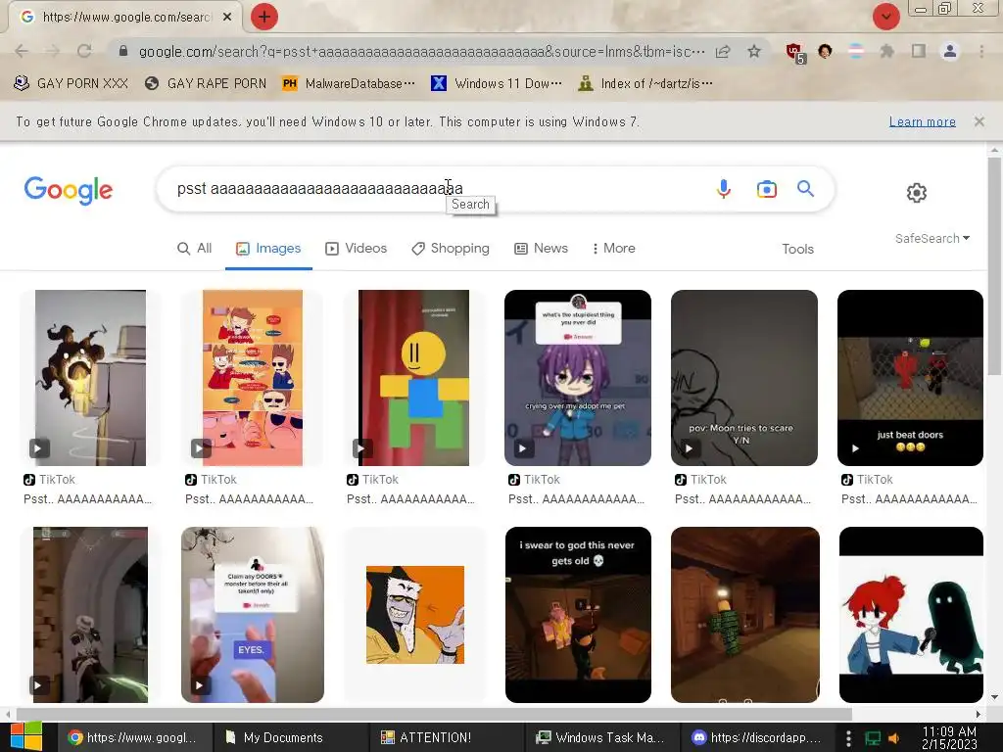
Task: Open the 'pov: Moon tries to scare Y/N' thumbnail
Action: (x=744, y=378)
